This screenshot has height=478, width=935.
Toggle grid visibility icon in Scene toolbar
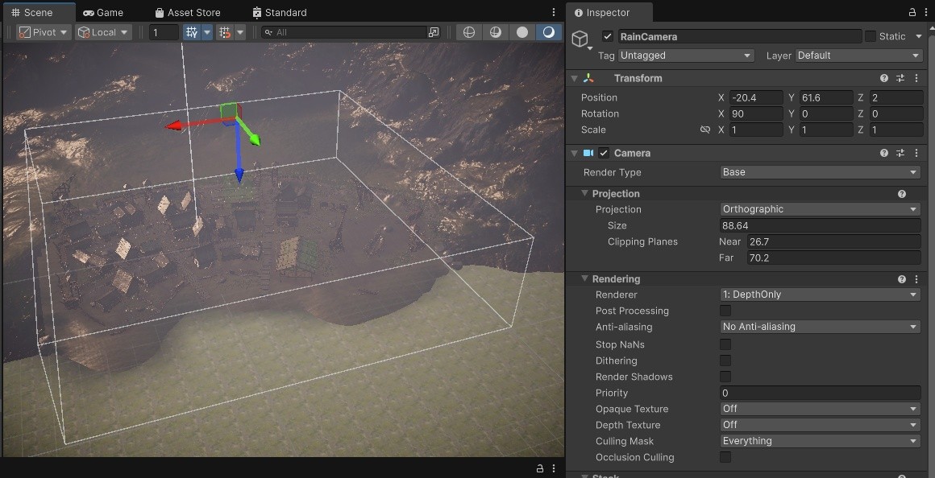coord(191,32)
